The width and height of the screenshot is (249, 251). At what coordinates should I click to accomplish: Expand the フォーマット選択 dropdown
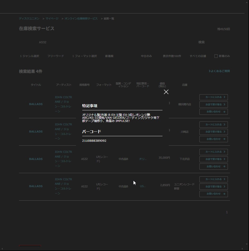85,56
